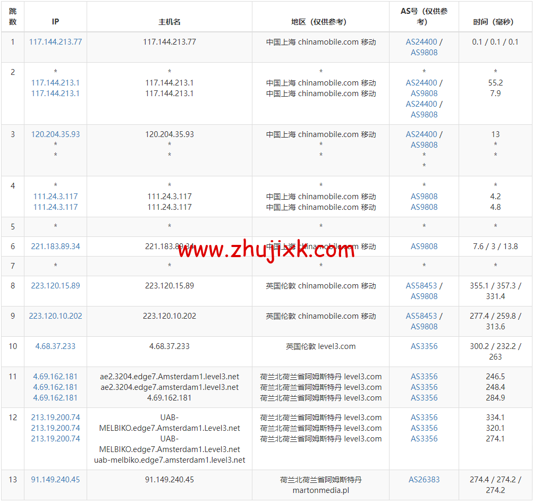Open the AS26383 link in last hop
This screenshot has width=533, height=502.
pyautogui.click(x=424, y=479)
